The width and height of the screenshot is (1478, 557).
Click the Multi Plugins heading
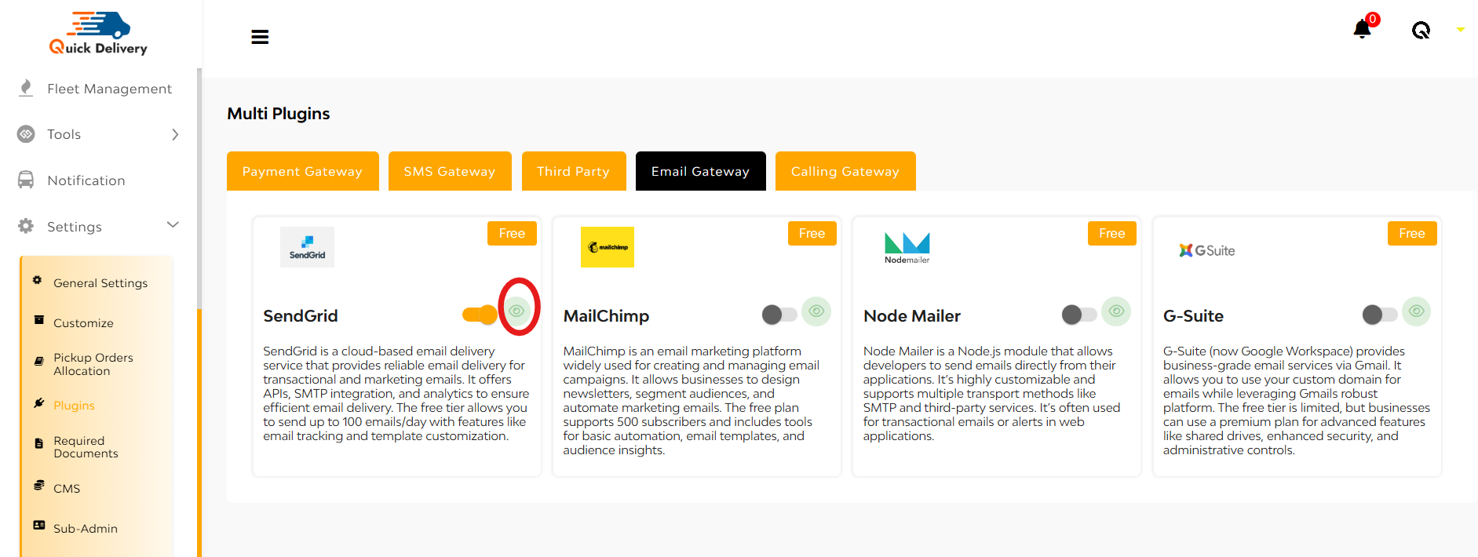click(279, 114)
